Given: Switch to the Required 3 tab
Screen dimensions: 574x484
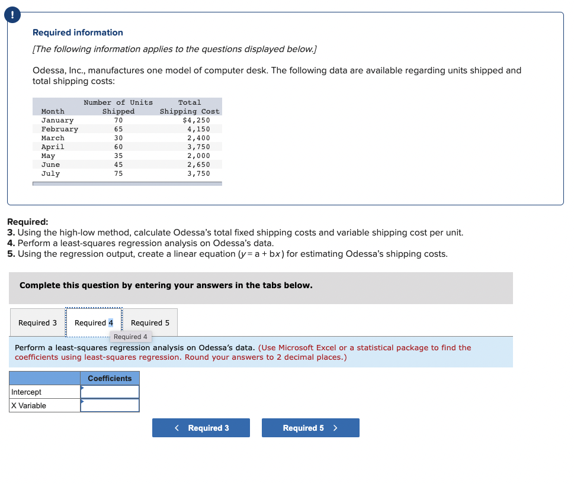Looking at the screenshot, I should (x=37, y=322).
